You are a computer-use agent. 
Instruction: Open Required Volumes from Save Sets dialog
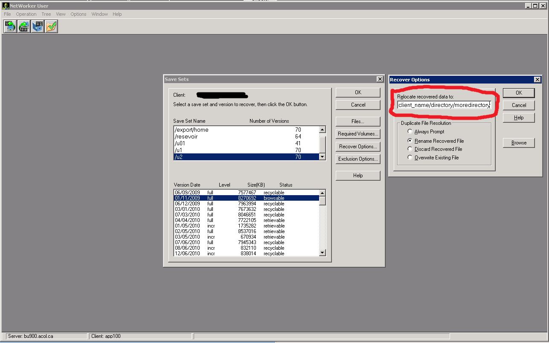tap(357, 134)
